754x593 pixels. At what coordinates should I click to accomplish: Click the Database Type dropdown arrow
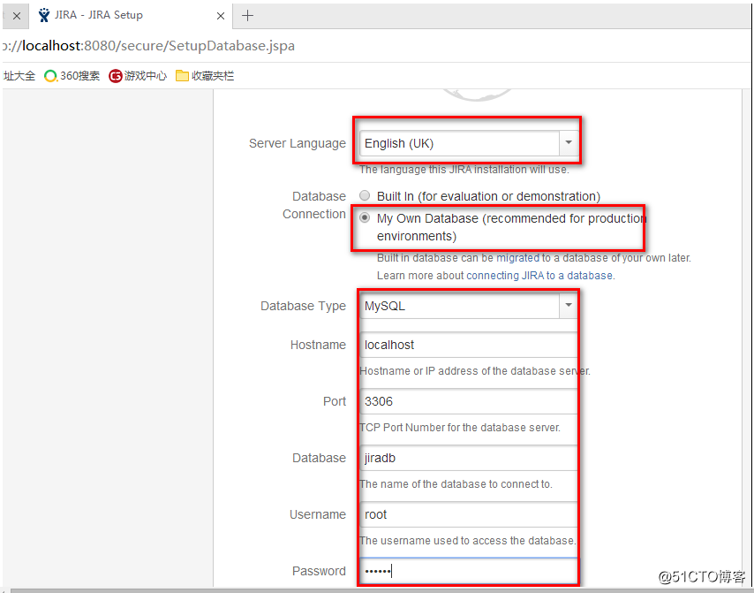[569, 305]
